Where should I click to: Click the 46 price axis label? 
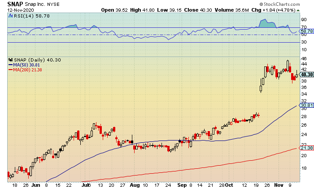pos(304,58)
